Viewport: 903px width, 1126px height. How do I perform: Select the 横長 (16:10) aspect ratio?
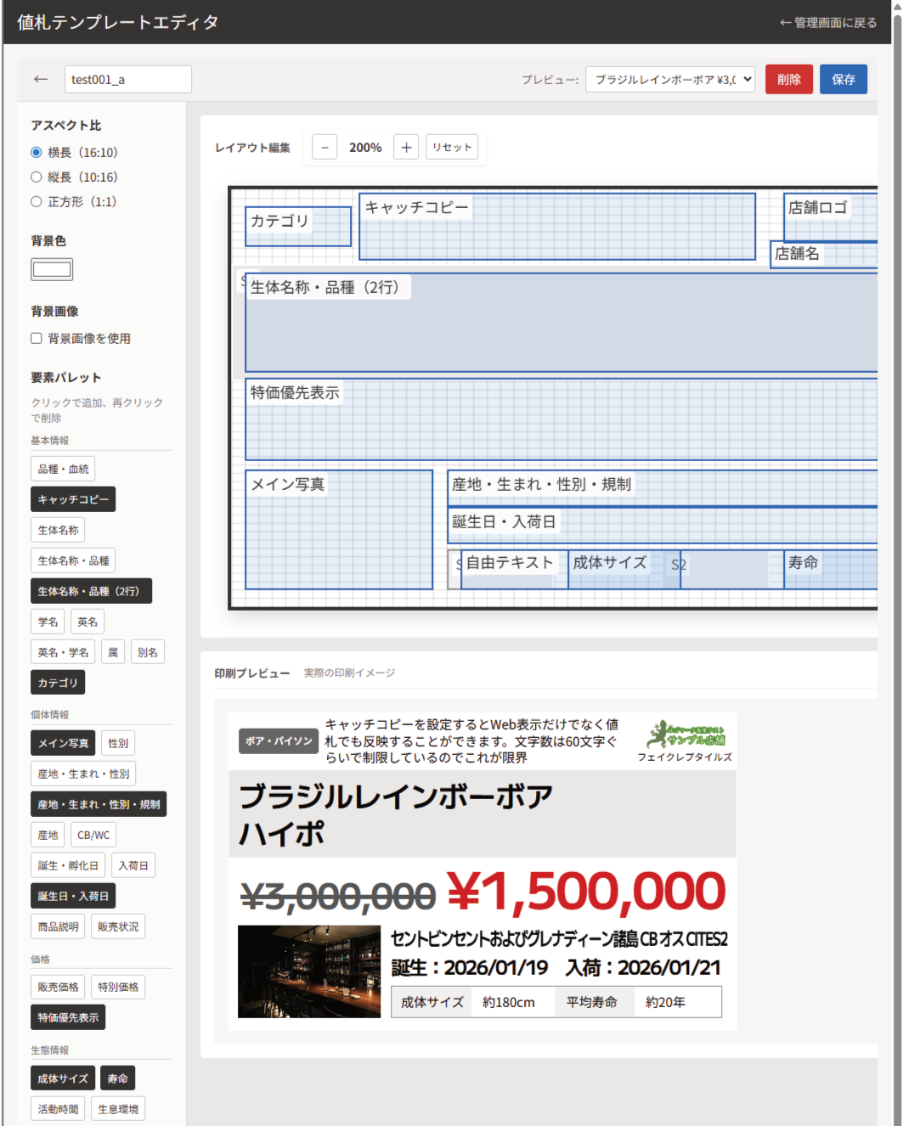pyautogui.click(x=37, y=153)
